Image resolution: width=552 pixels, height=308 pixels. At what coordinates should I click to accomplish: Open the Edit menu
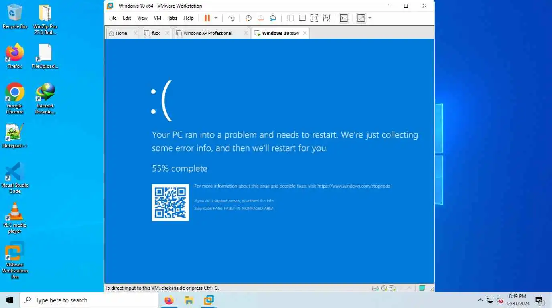[127, 18]
